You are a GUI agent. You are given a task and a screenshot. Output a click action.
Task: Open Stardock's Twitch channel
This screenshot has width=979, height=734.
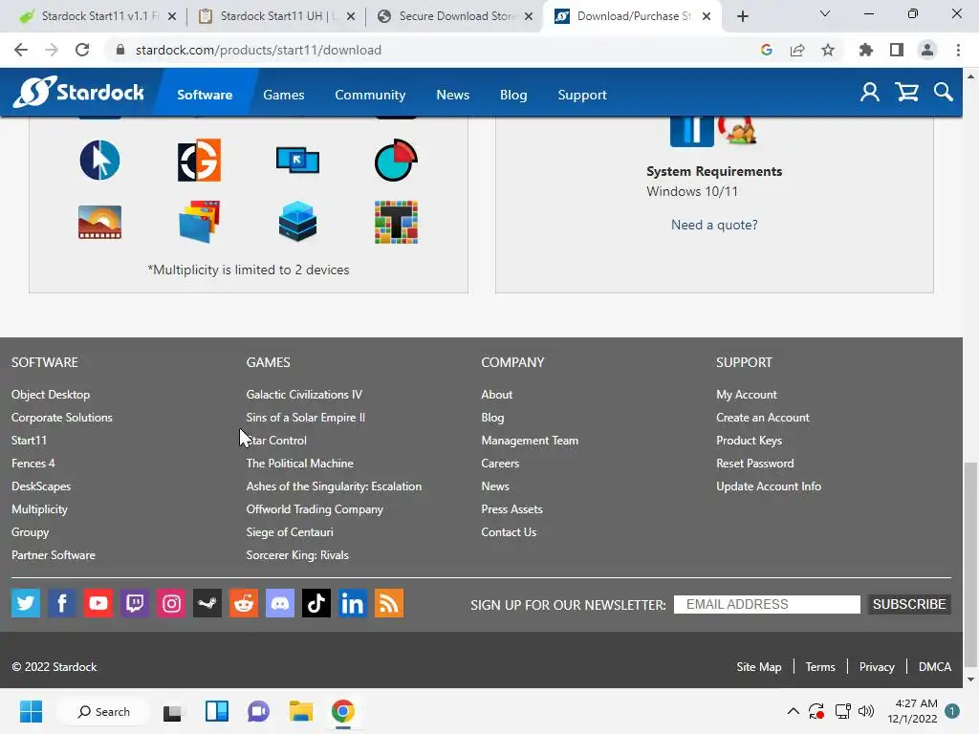pos(134,603)
